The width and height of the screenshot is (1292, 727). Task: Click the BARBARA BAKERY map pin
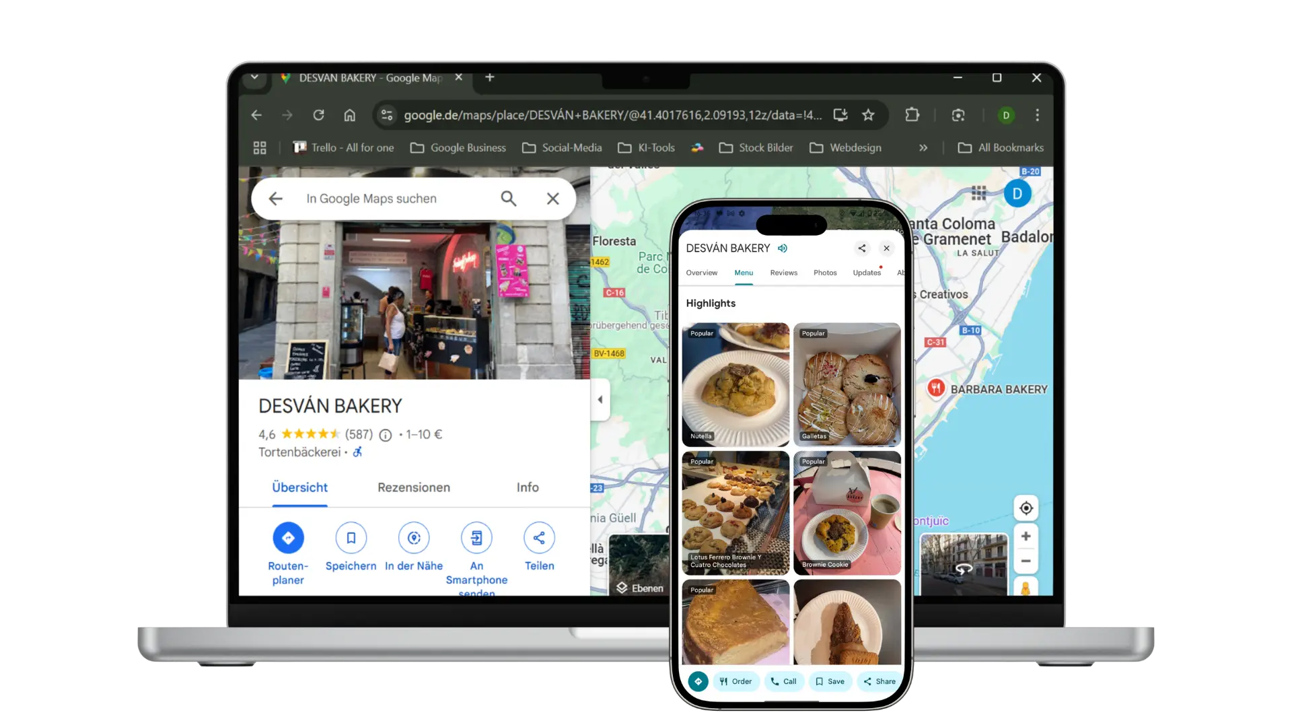pos(936,388)
